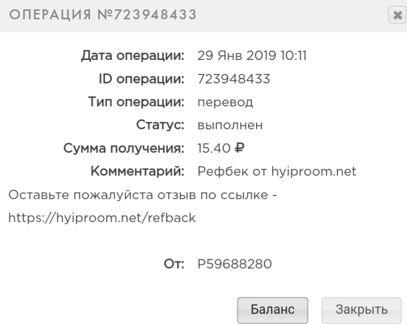Click the text Оставьте пожалуйста отзыв

[x=102, y=195]
